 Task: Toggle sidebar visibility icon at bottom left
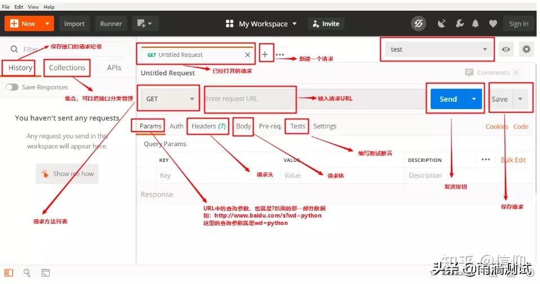click(8, 273)
